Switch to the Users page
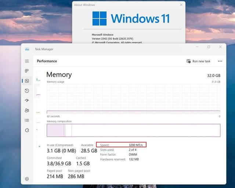This screenshot has height=188, width=235. click(x=27, y=110)
